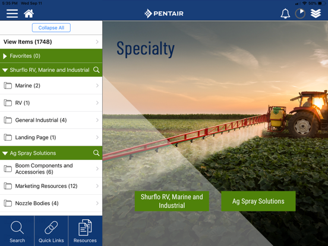Open the Landing Page folder icon
The height and width of the screenshot is (246, 328).
pyautogui.click(x=8, y=137)
